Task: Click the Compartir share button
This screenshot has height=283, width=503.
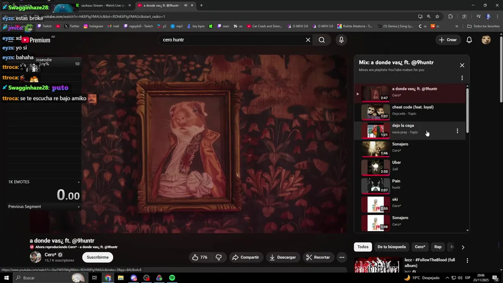Action: (x=245, y=257)
